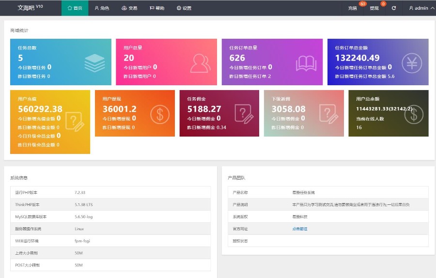Open the 帮助 help menu

point(157,8)
